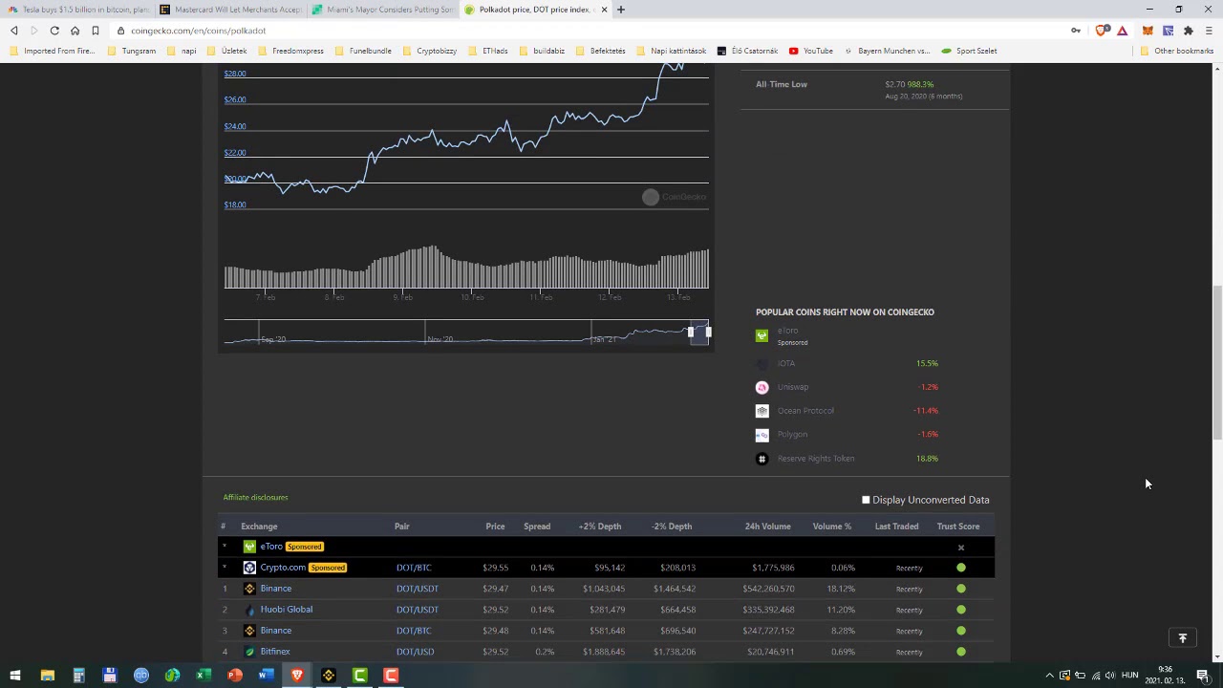1223x688 pixels.
Task: Open a new browser tab
Action: 621,10
